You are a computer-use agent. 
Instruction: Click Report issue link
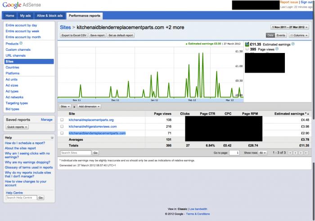pos(289,2)
